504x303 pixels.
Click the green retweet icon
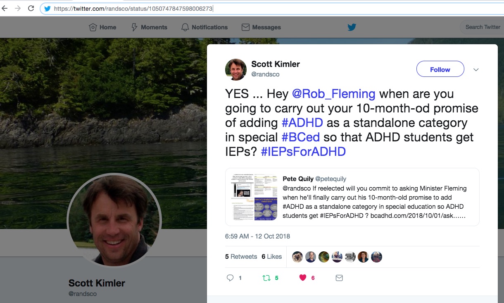(x=266, y=278)
